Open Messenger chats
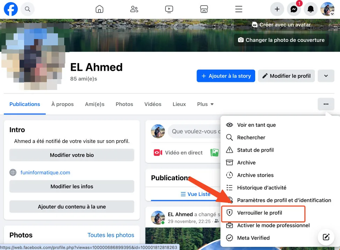 tap(294, 9)
